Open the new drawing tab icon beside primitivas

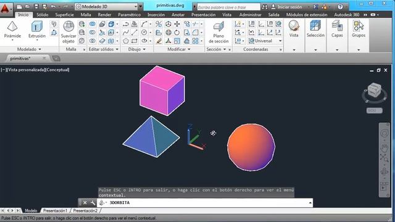click(x=56, y=59)
